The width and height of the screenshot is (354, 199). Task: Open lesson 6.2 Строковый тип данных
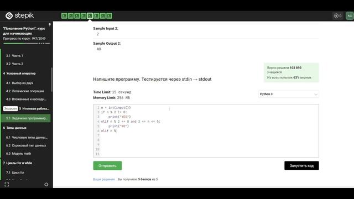[26, 145]
